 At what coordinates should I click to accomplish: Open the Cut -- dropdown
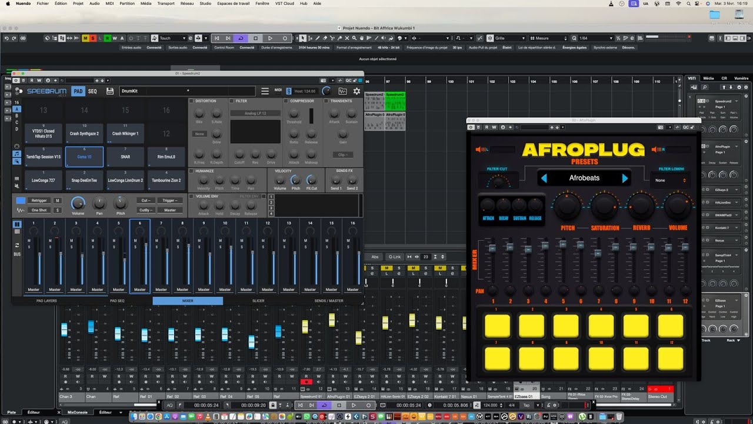click(147, 201)
